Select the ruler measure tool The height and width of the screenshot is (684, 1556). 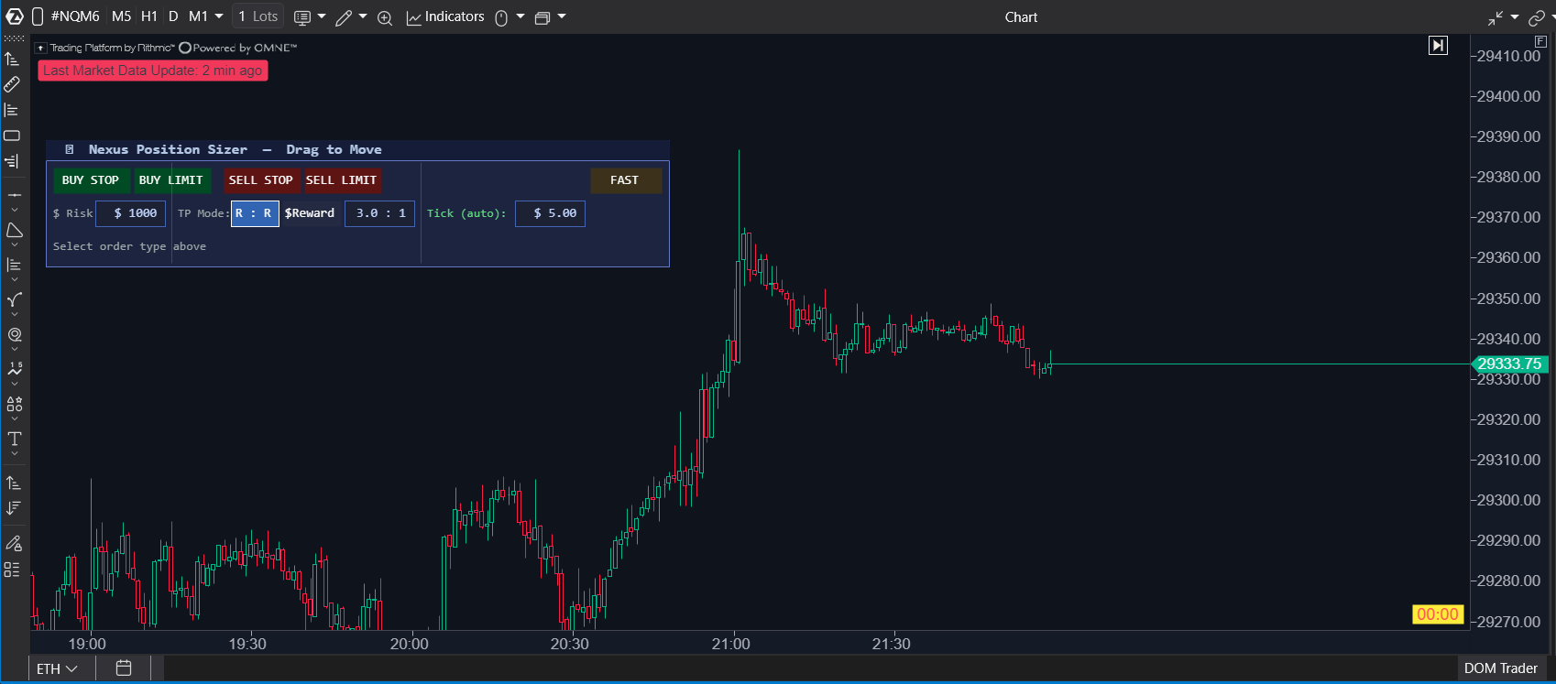pyautogui.click(x=12, y=84)
